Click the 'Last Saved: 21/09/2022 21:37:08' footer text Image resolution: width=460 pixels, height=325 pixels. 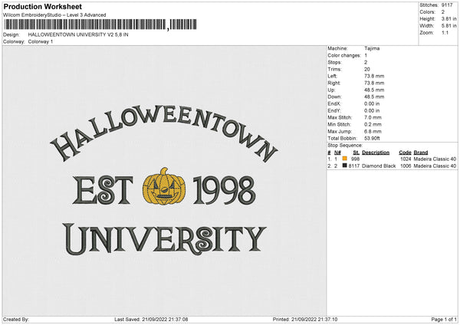pyautogui.click(x=151, y=319)
